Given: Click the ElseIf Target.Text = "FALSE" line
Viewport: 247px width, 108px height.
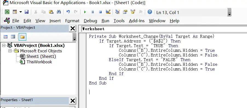Looking at the screenshot, I should click(150, 59).
